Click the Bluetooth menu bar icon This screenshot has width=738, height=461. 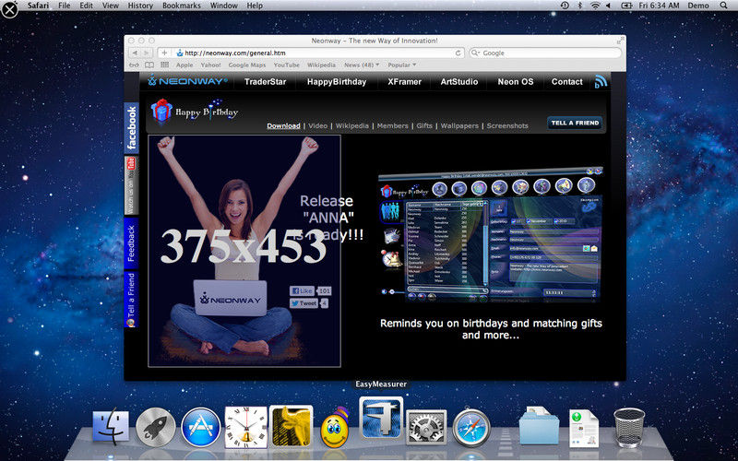click(x=580, y=6)
